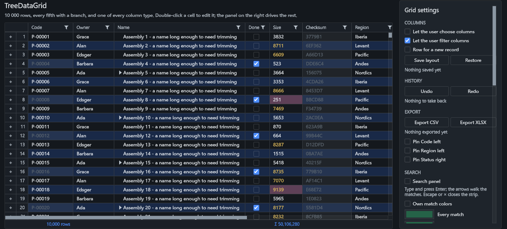Open the Checksum column filter icon

coord(345,27)
